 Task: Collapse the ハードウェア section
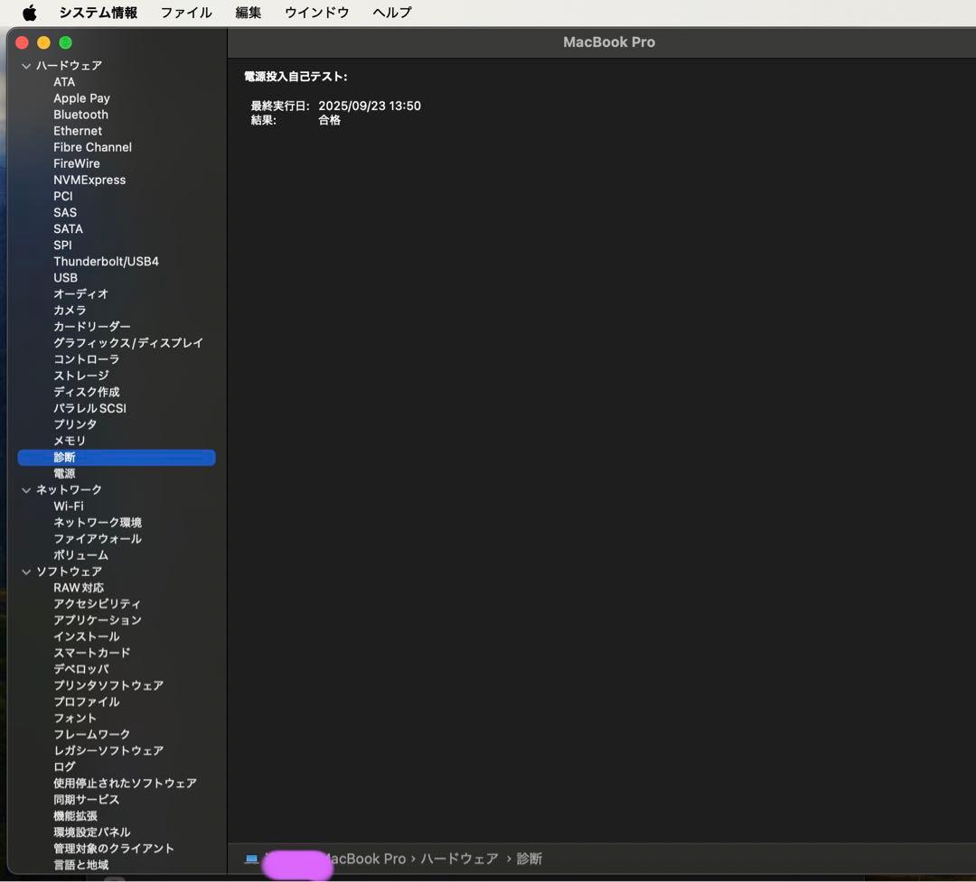(x=25, y=65)
